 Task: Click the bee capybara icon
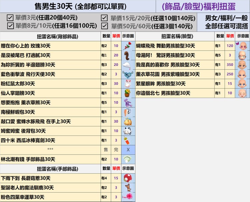128,121
